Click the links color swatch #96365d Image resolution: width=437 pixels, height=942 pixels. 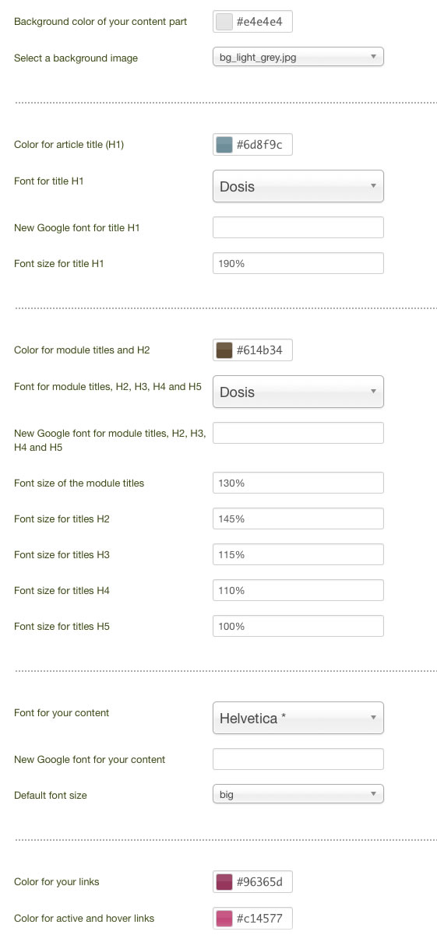point(224,882)
